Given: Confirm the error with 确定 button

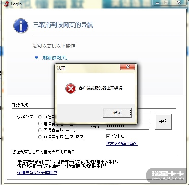Looking at the screenshot, I should point(117,113).
